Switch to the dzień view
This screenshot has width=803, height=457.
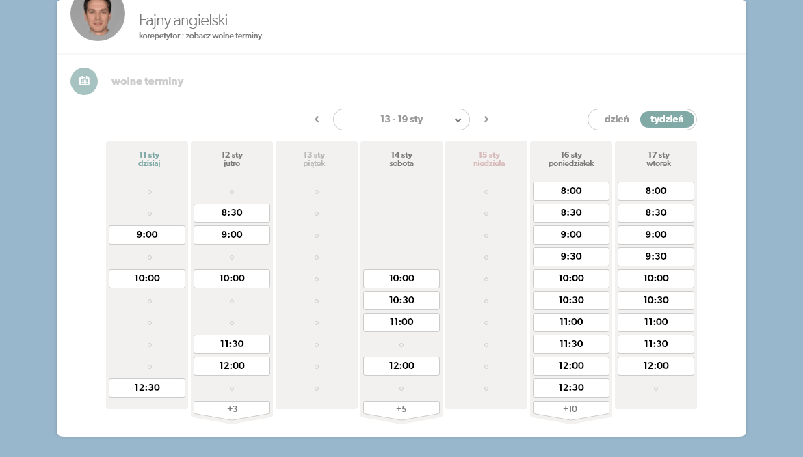pyautogui.click(x=616, y=119)
